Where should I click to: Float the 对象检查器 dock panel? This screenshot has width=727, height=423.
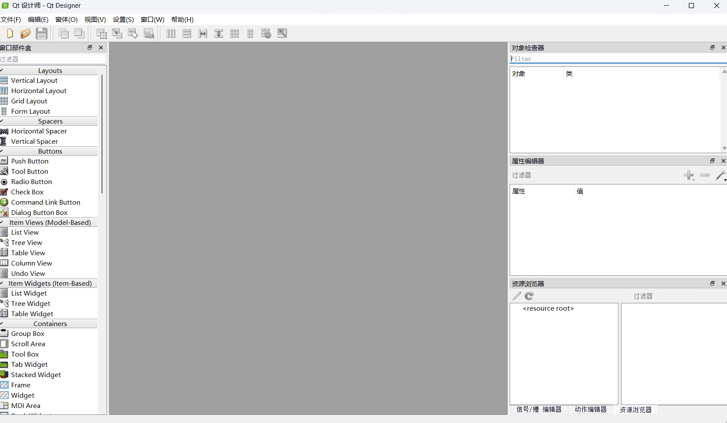712,48
